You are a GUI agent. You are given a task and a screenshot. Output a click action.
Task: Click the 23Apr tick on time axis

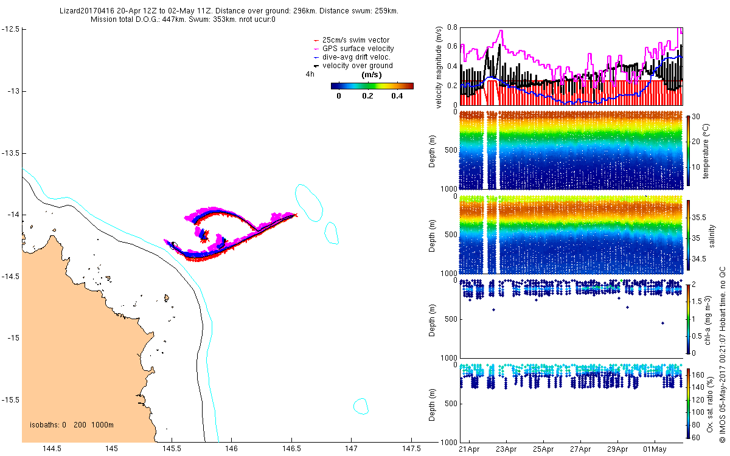coord(506,449)
